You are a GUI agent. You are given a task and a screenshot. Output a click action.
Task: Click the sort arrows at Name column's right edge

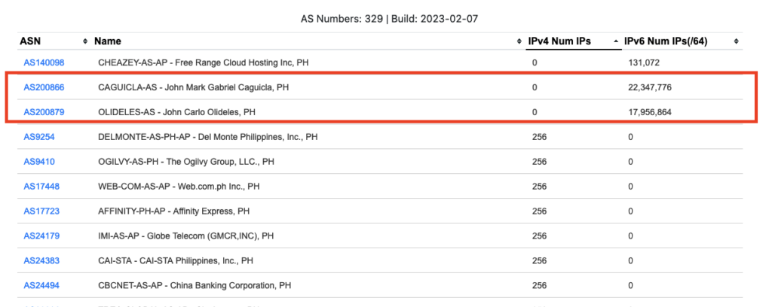coord(519,41)
